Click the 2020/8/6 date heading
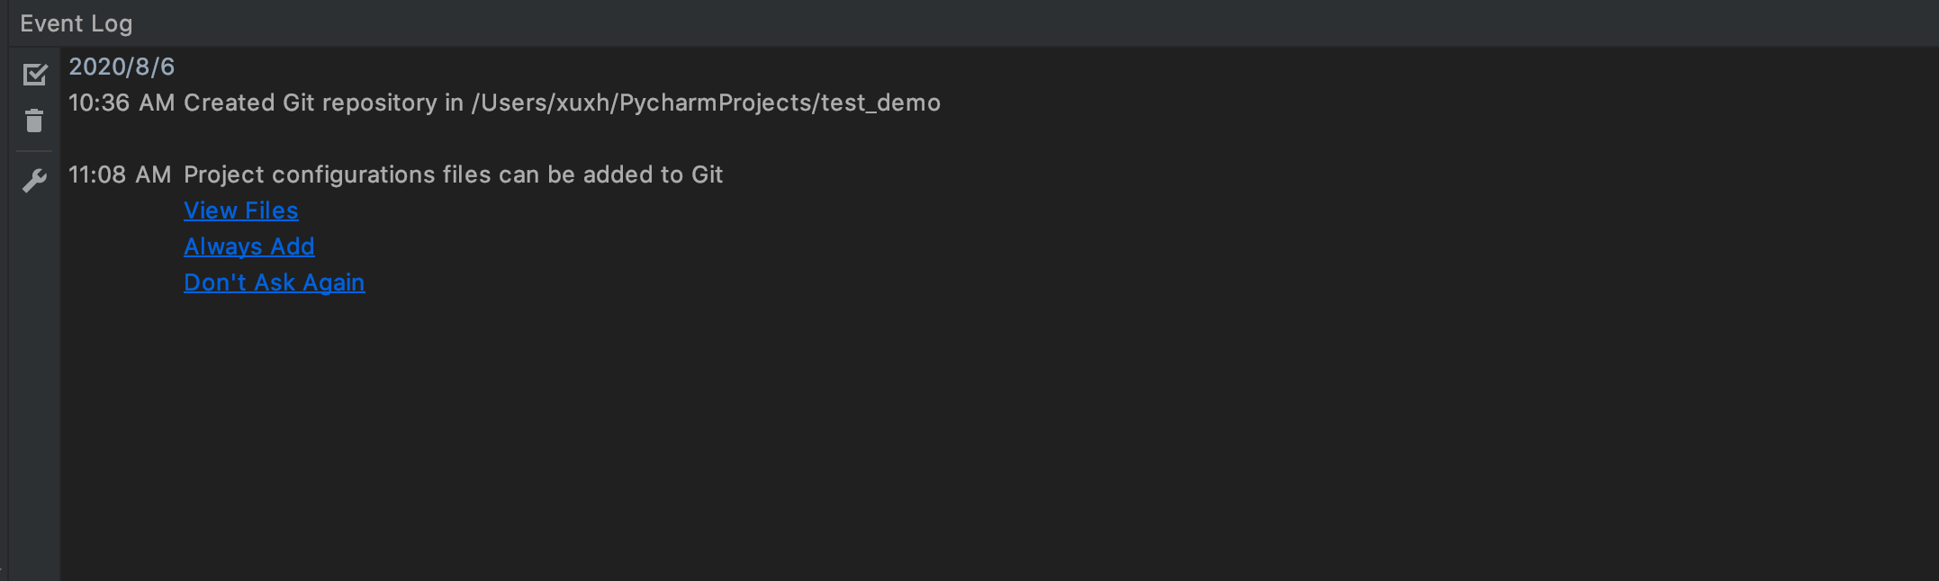This screenshot has height=581, width=1939. [x=122, y=67]
